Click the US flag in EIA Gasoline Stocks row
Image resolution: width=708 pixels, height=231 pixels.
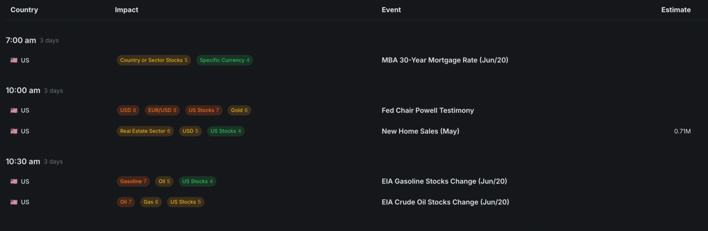click(14, 182)
